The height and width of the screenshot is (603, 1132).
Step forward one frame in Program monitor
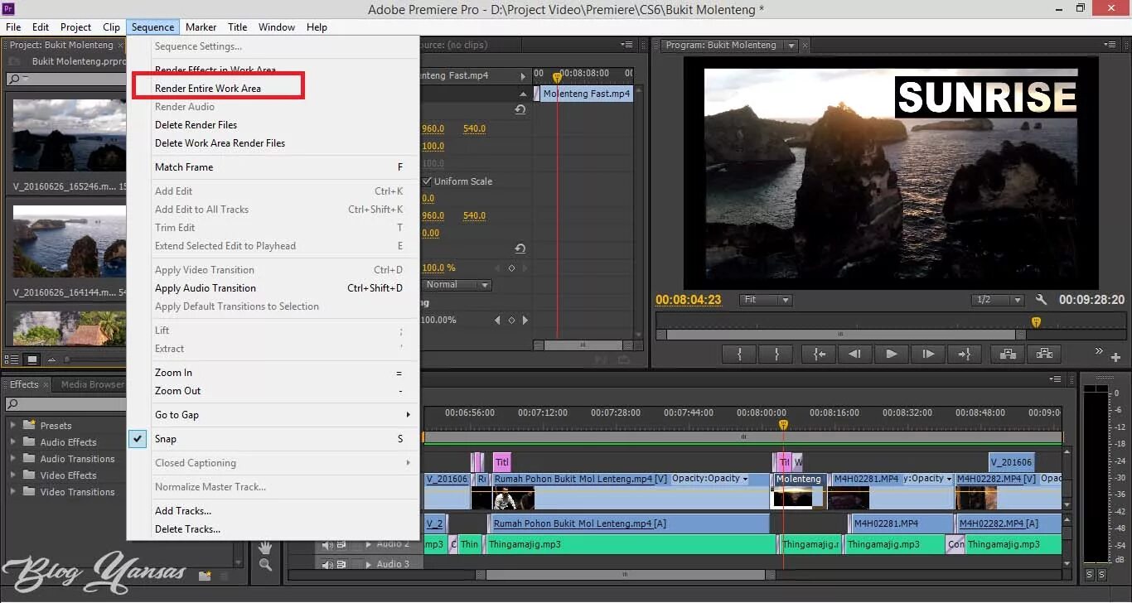pos(928,354)
